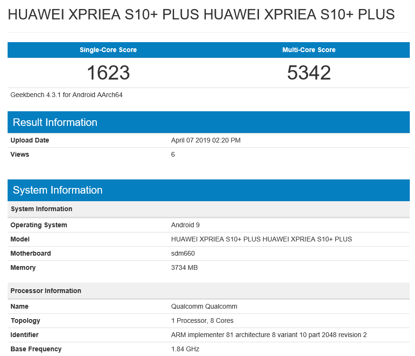Click the Geekbench 4.3.1 for Android AArch64 text
Screen dimensions: 415x356
[66, 95]
